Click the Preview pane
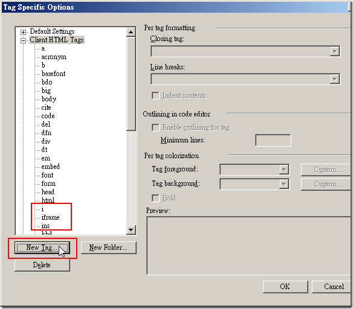Screen dimensions: 353x309 click(x=249, y=246)
